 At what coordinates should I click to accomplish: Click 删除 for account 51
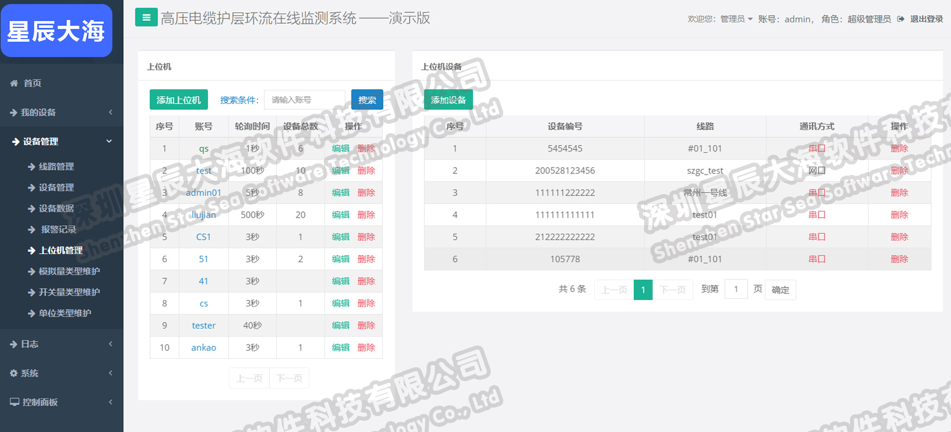pos(366,259)
